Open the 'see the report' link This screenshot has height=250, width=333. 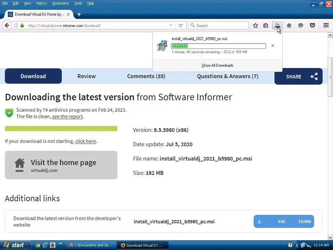tap(67, 117)
